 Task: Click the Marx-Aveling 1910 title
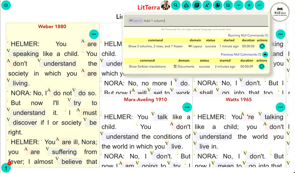coord(145,100)
